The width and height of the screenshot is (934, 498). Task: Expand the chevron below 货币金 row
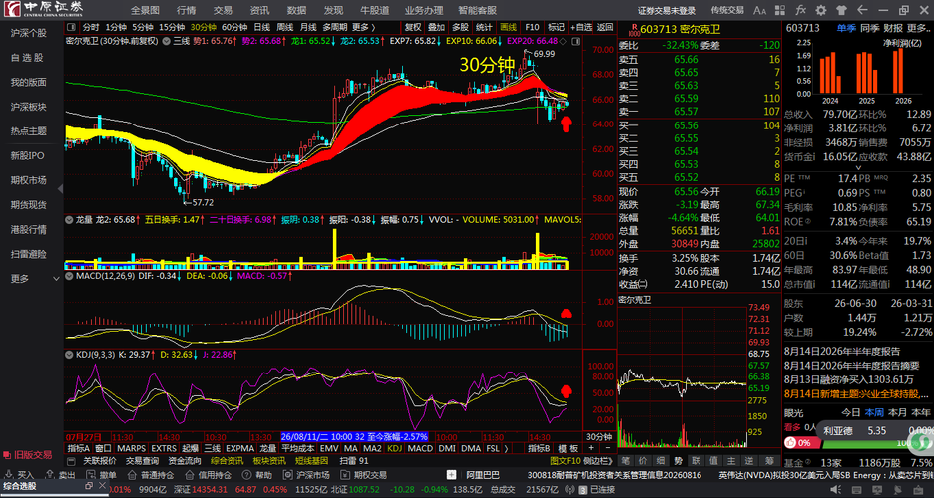coord(858,168)
